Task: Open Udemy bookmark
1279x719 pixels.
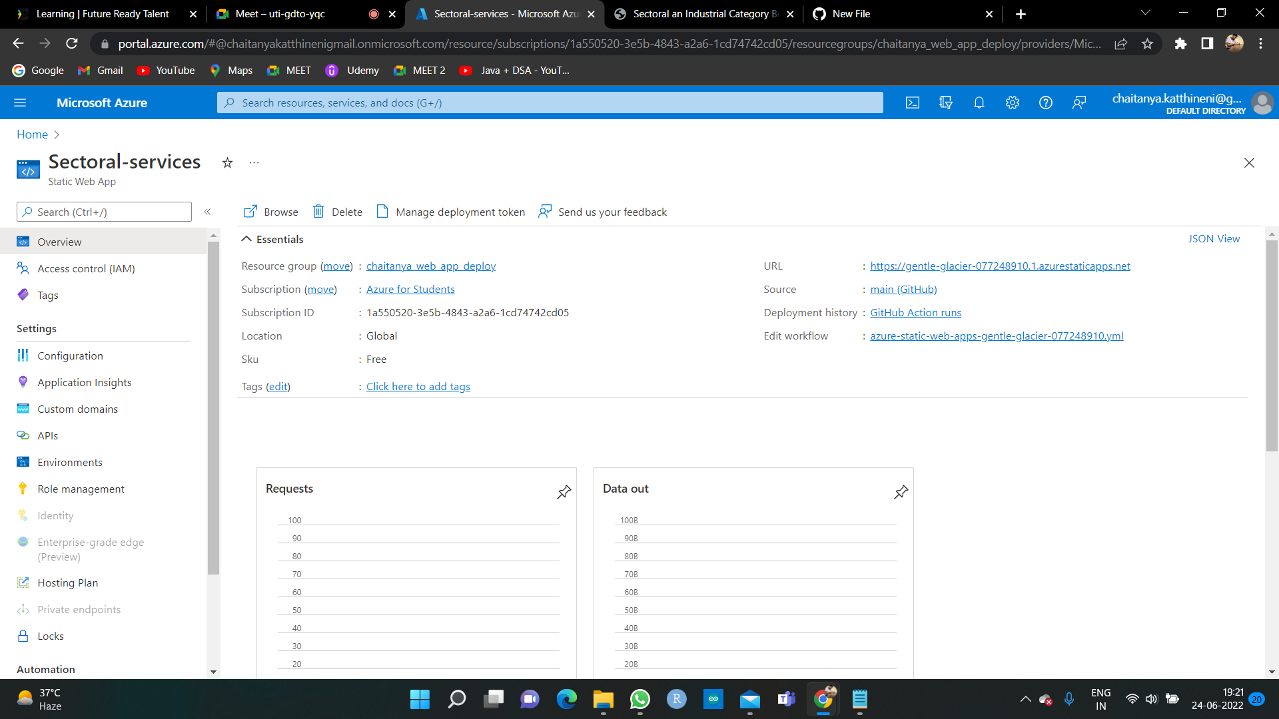Action: (352, 71)
